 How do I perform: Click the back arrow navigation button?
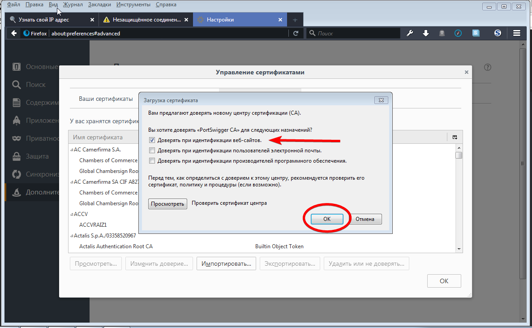click(x=14, y=33)
